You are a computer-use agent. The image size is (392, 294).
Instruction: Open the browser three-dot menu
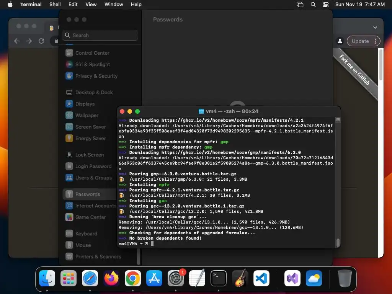tap(375, 41)
